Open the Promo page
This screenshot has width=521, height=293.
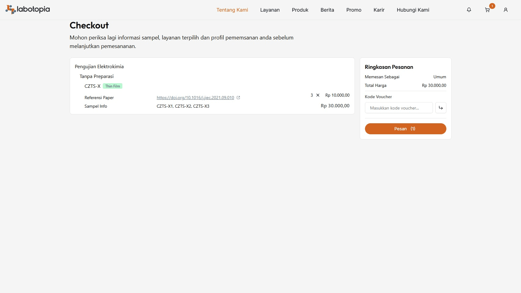tap(354, 10)
